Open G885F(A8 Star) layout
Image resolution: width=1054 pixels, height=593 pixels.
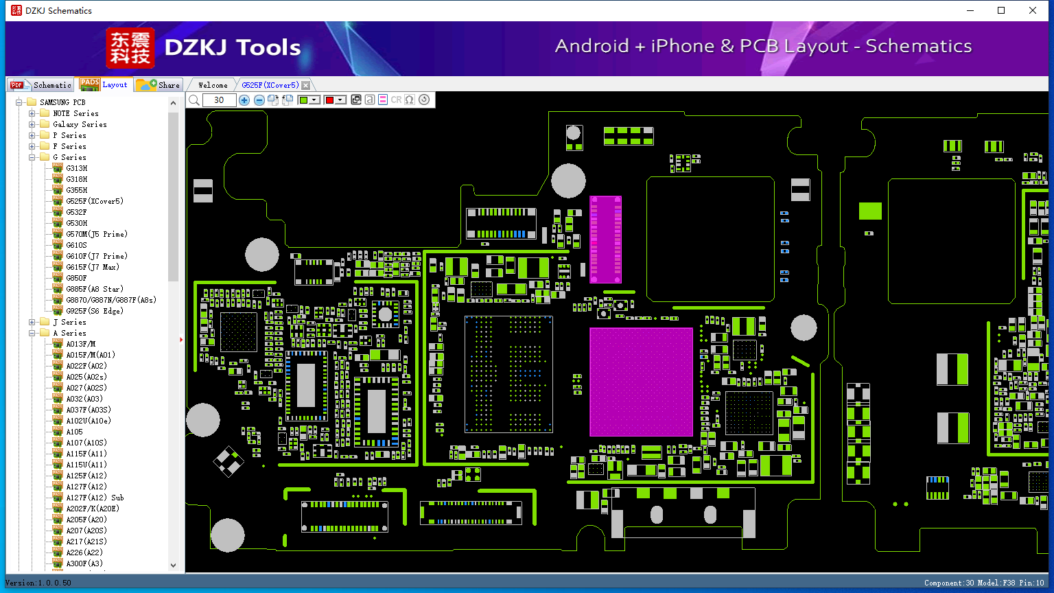(95, 289)
